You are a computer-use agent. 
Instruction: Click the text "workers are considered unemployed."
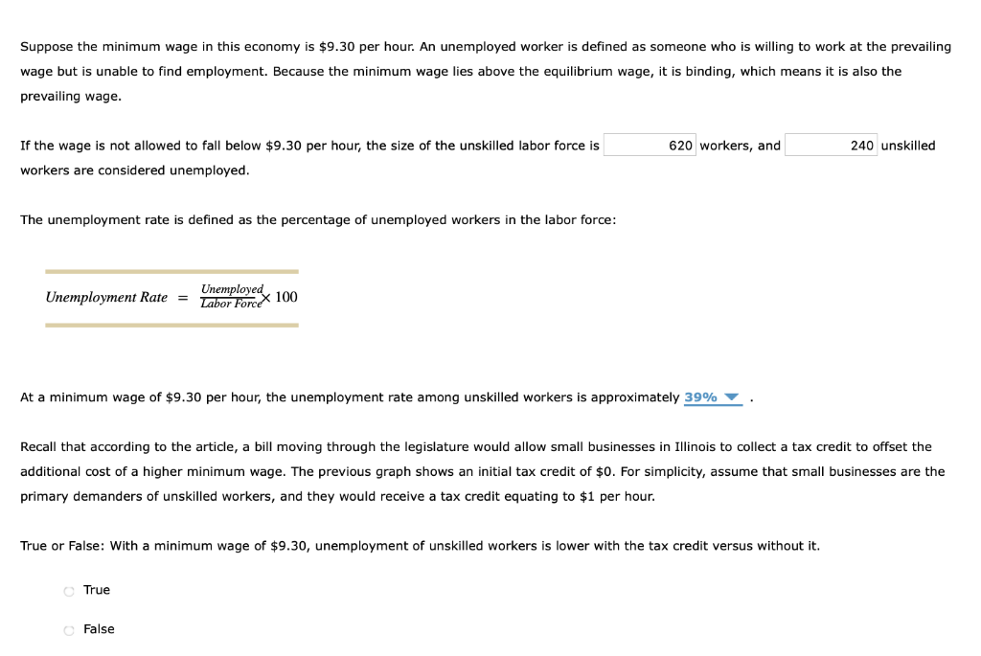[x=134, y=170]
